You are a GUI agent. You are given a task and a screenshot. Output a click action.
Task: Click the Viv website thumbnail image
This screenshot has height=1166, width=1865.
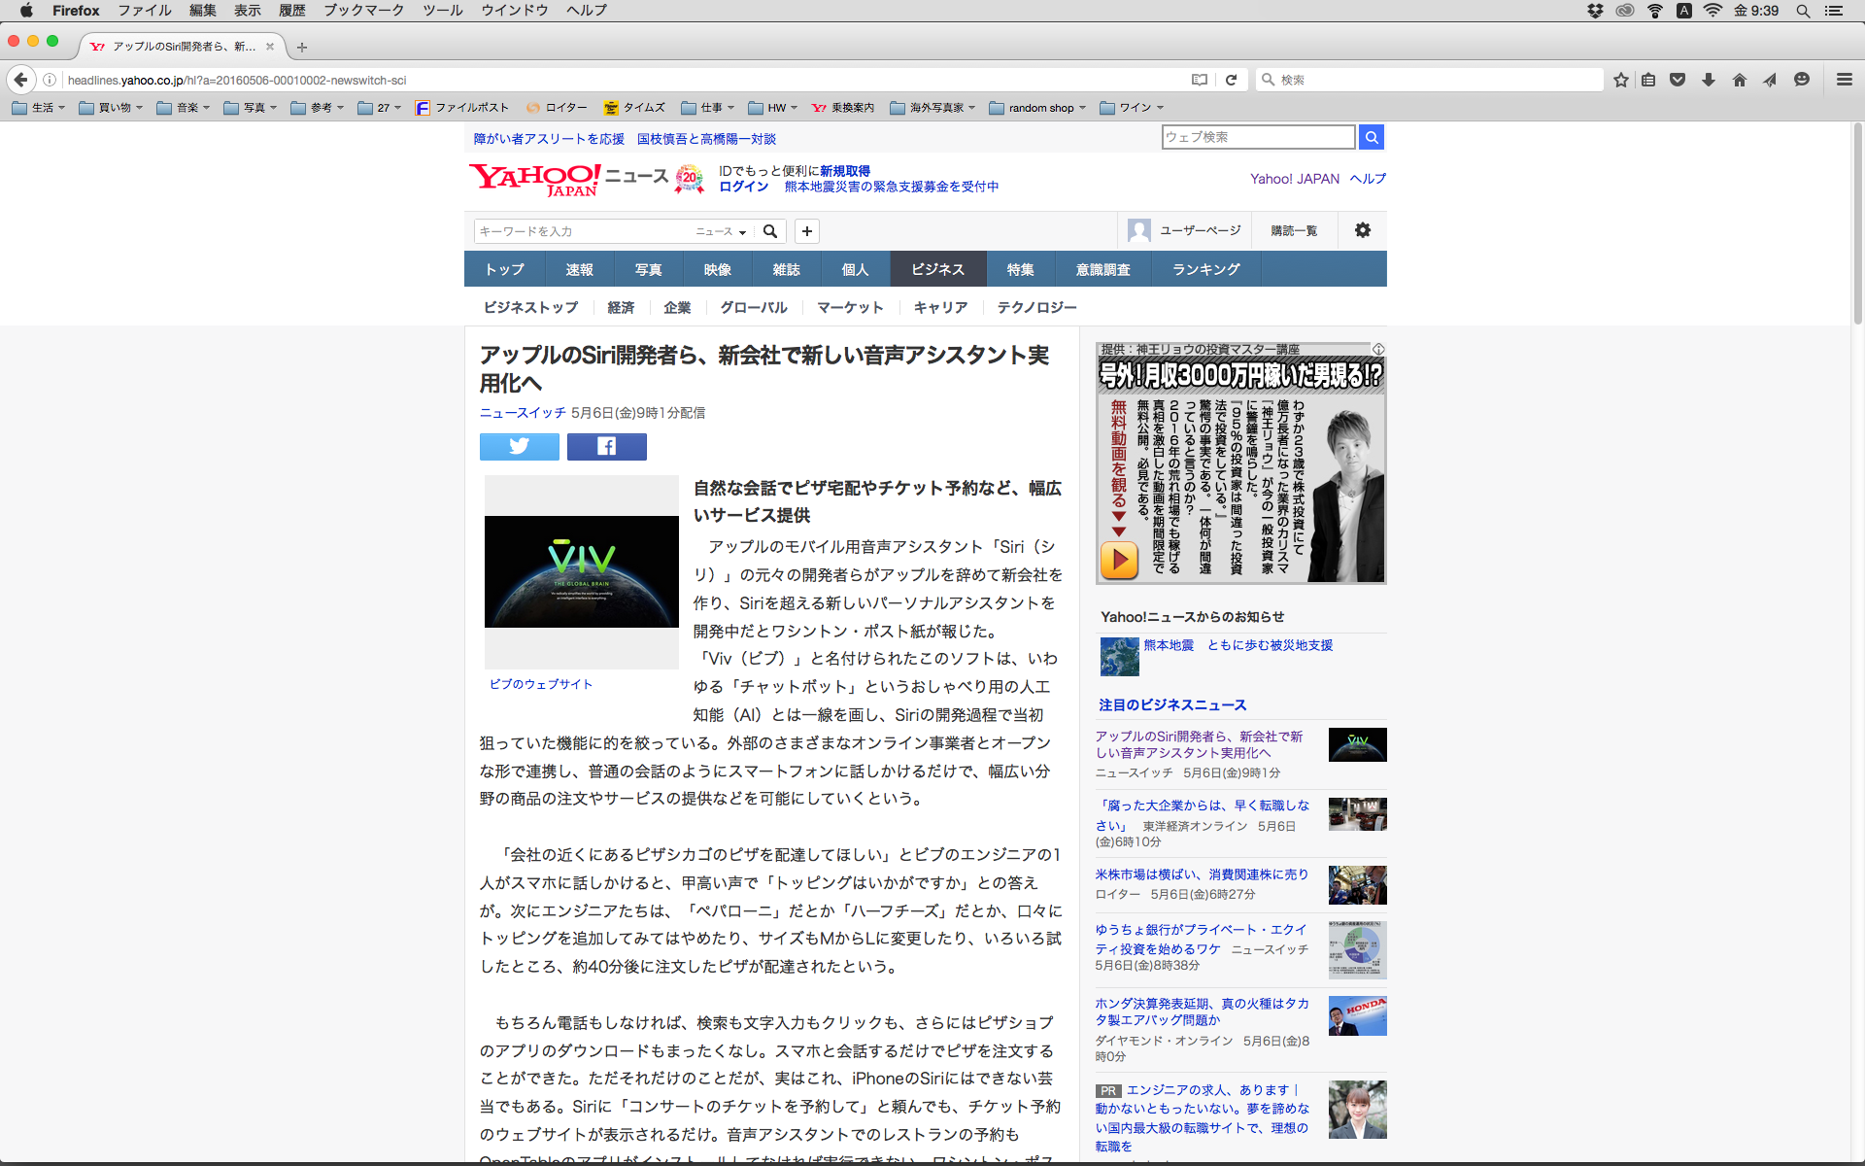point(581,571)
